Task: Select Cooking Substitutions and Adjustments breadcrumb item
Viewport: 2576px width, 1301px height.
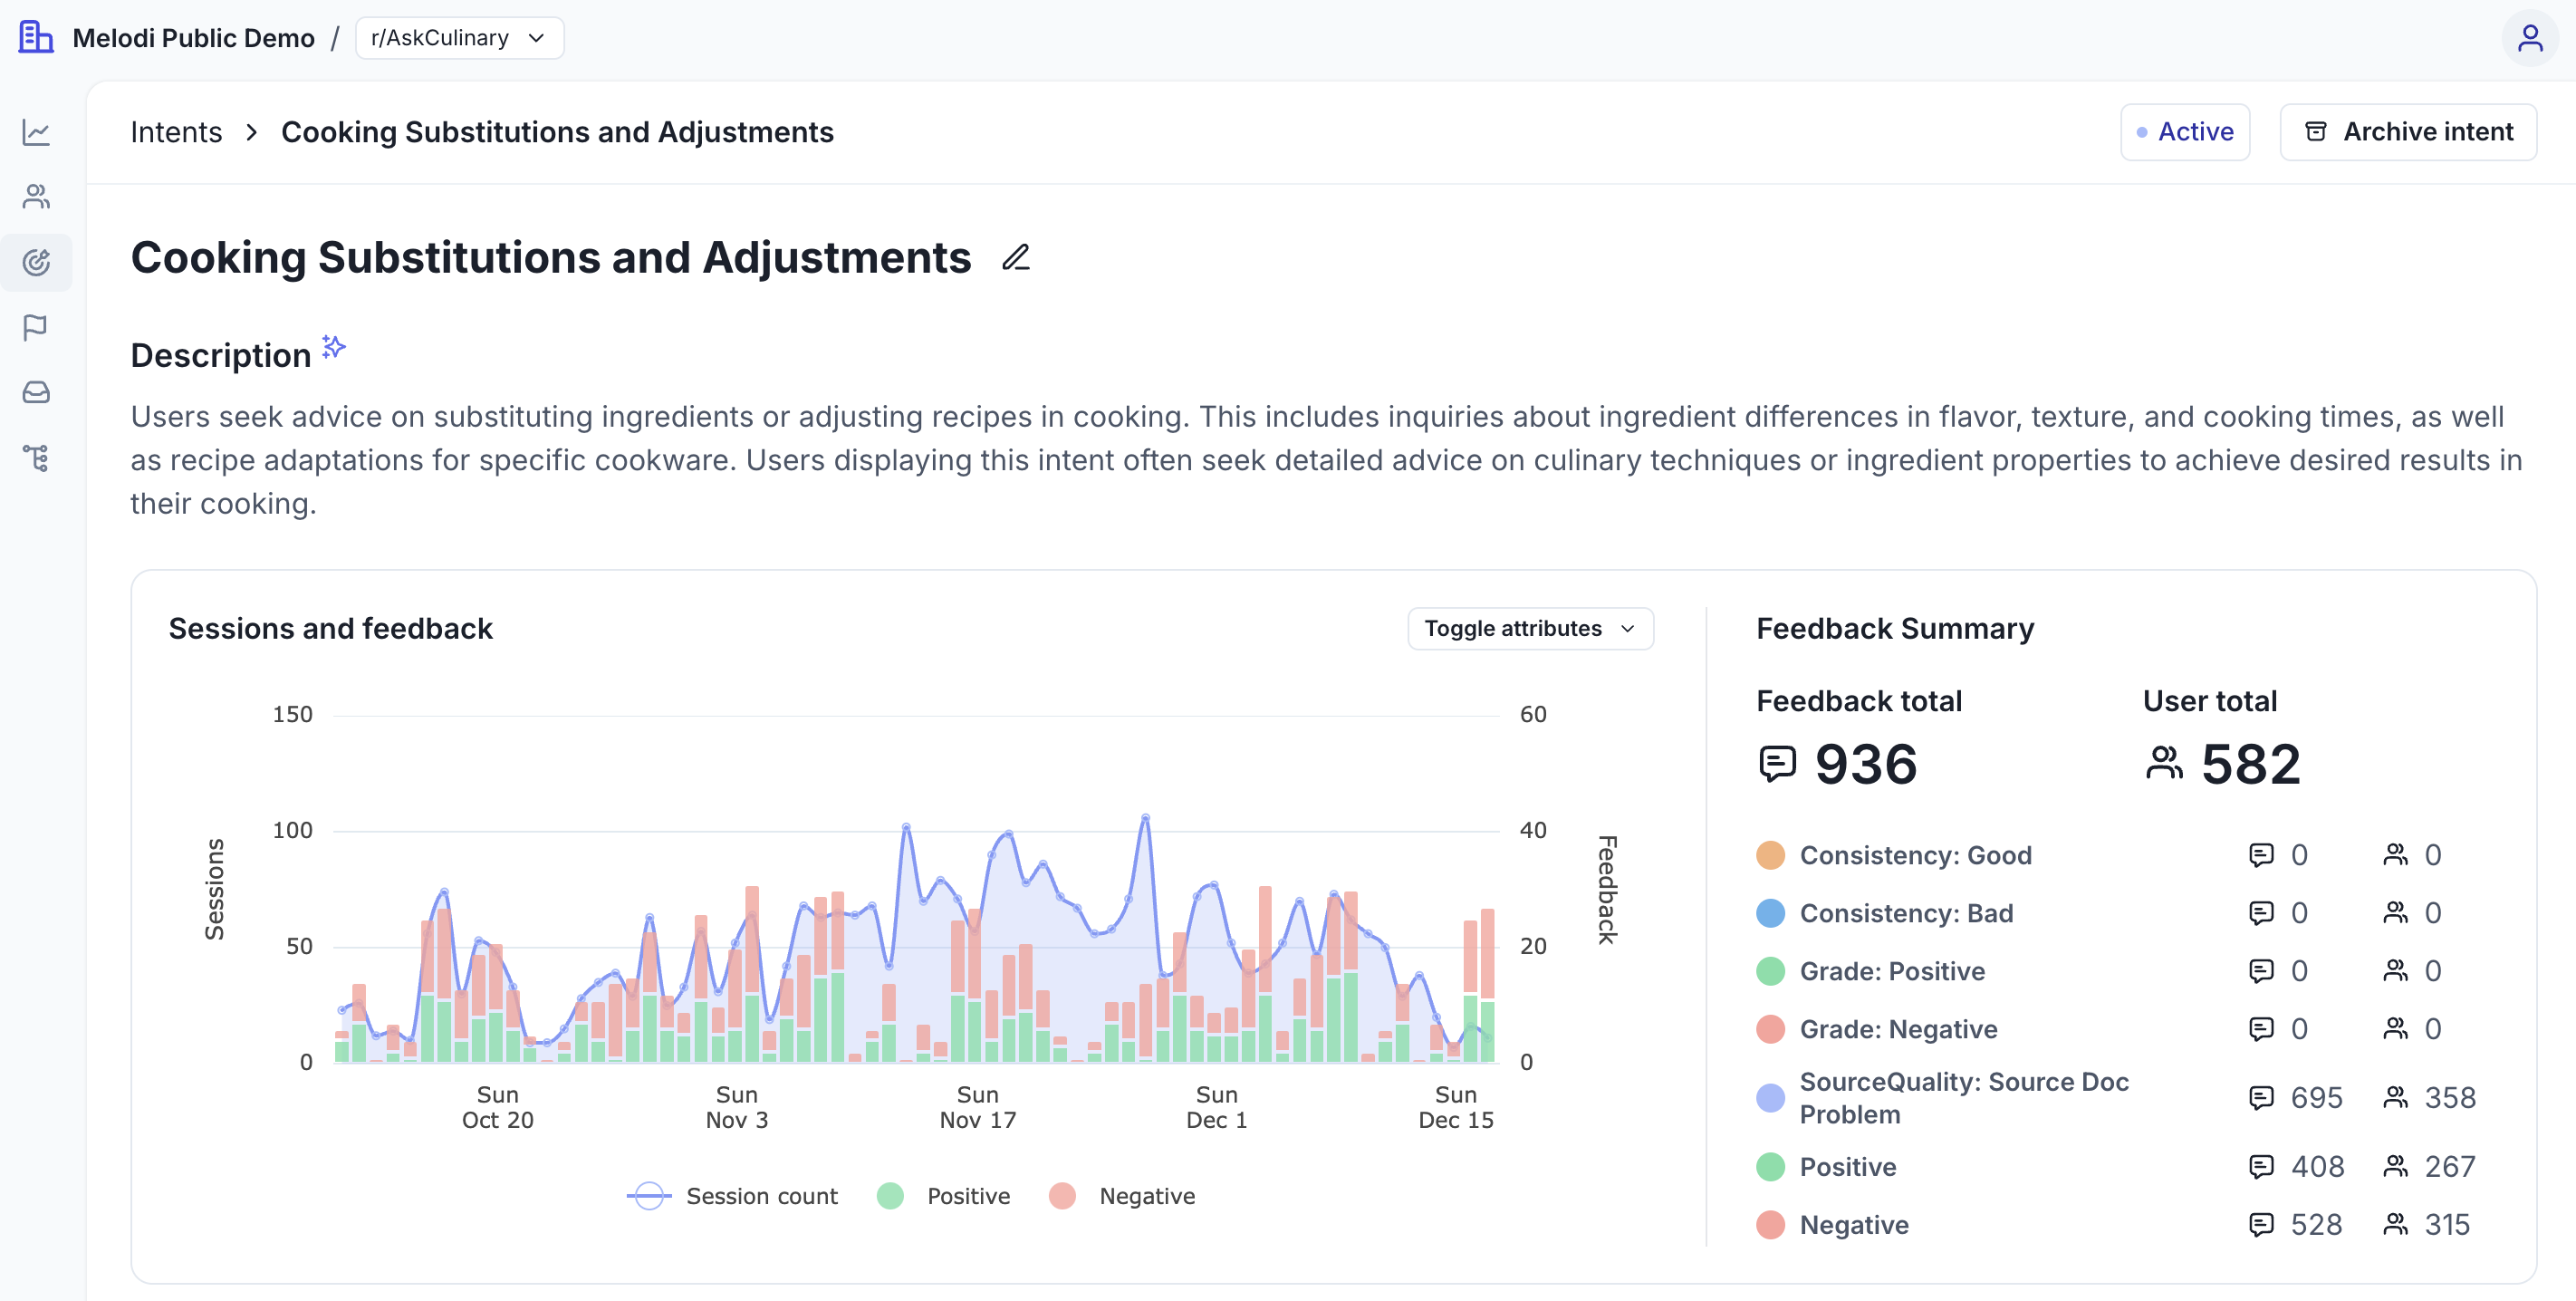Action: 557,131
